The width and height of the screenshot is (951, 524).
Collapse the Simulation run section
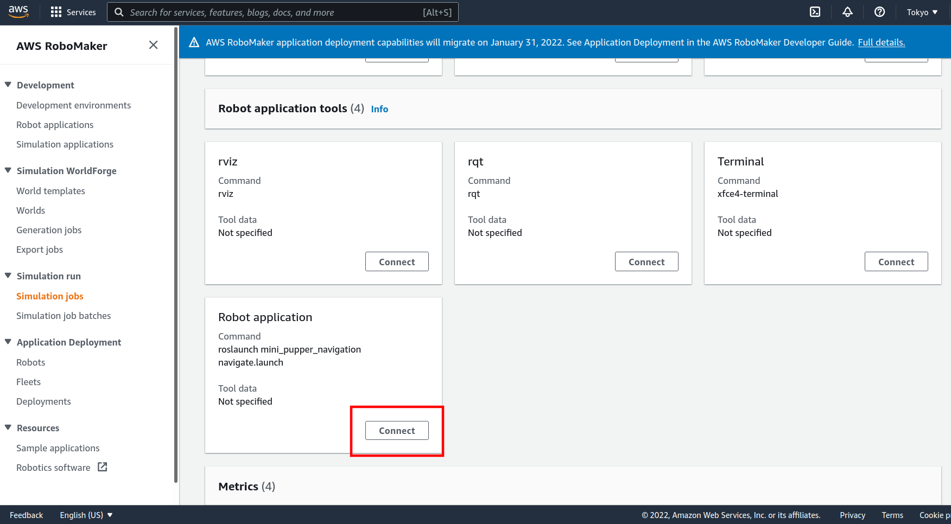click(x=8, y=276)
